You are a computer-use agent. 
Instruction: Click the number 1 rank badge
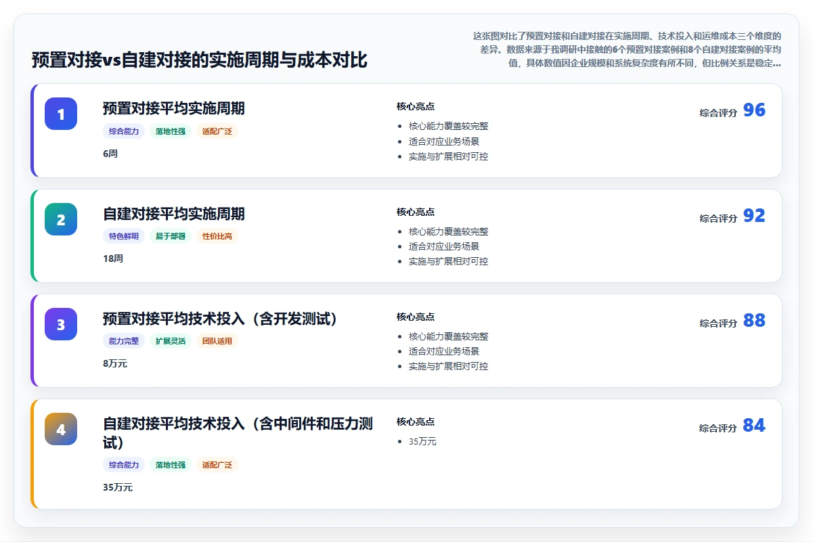61,114
